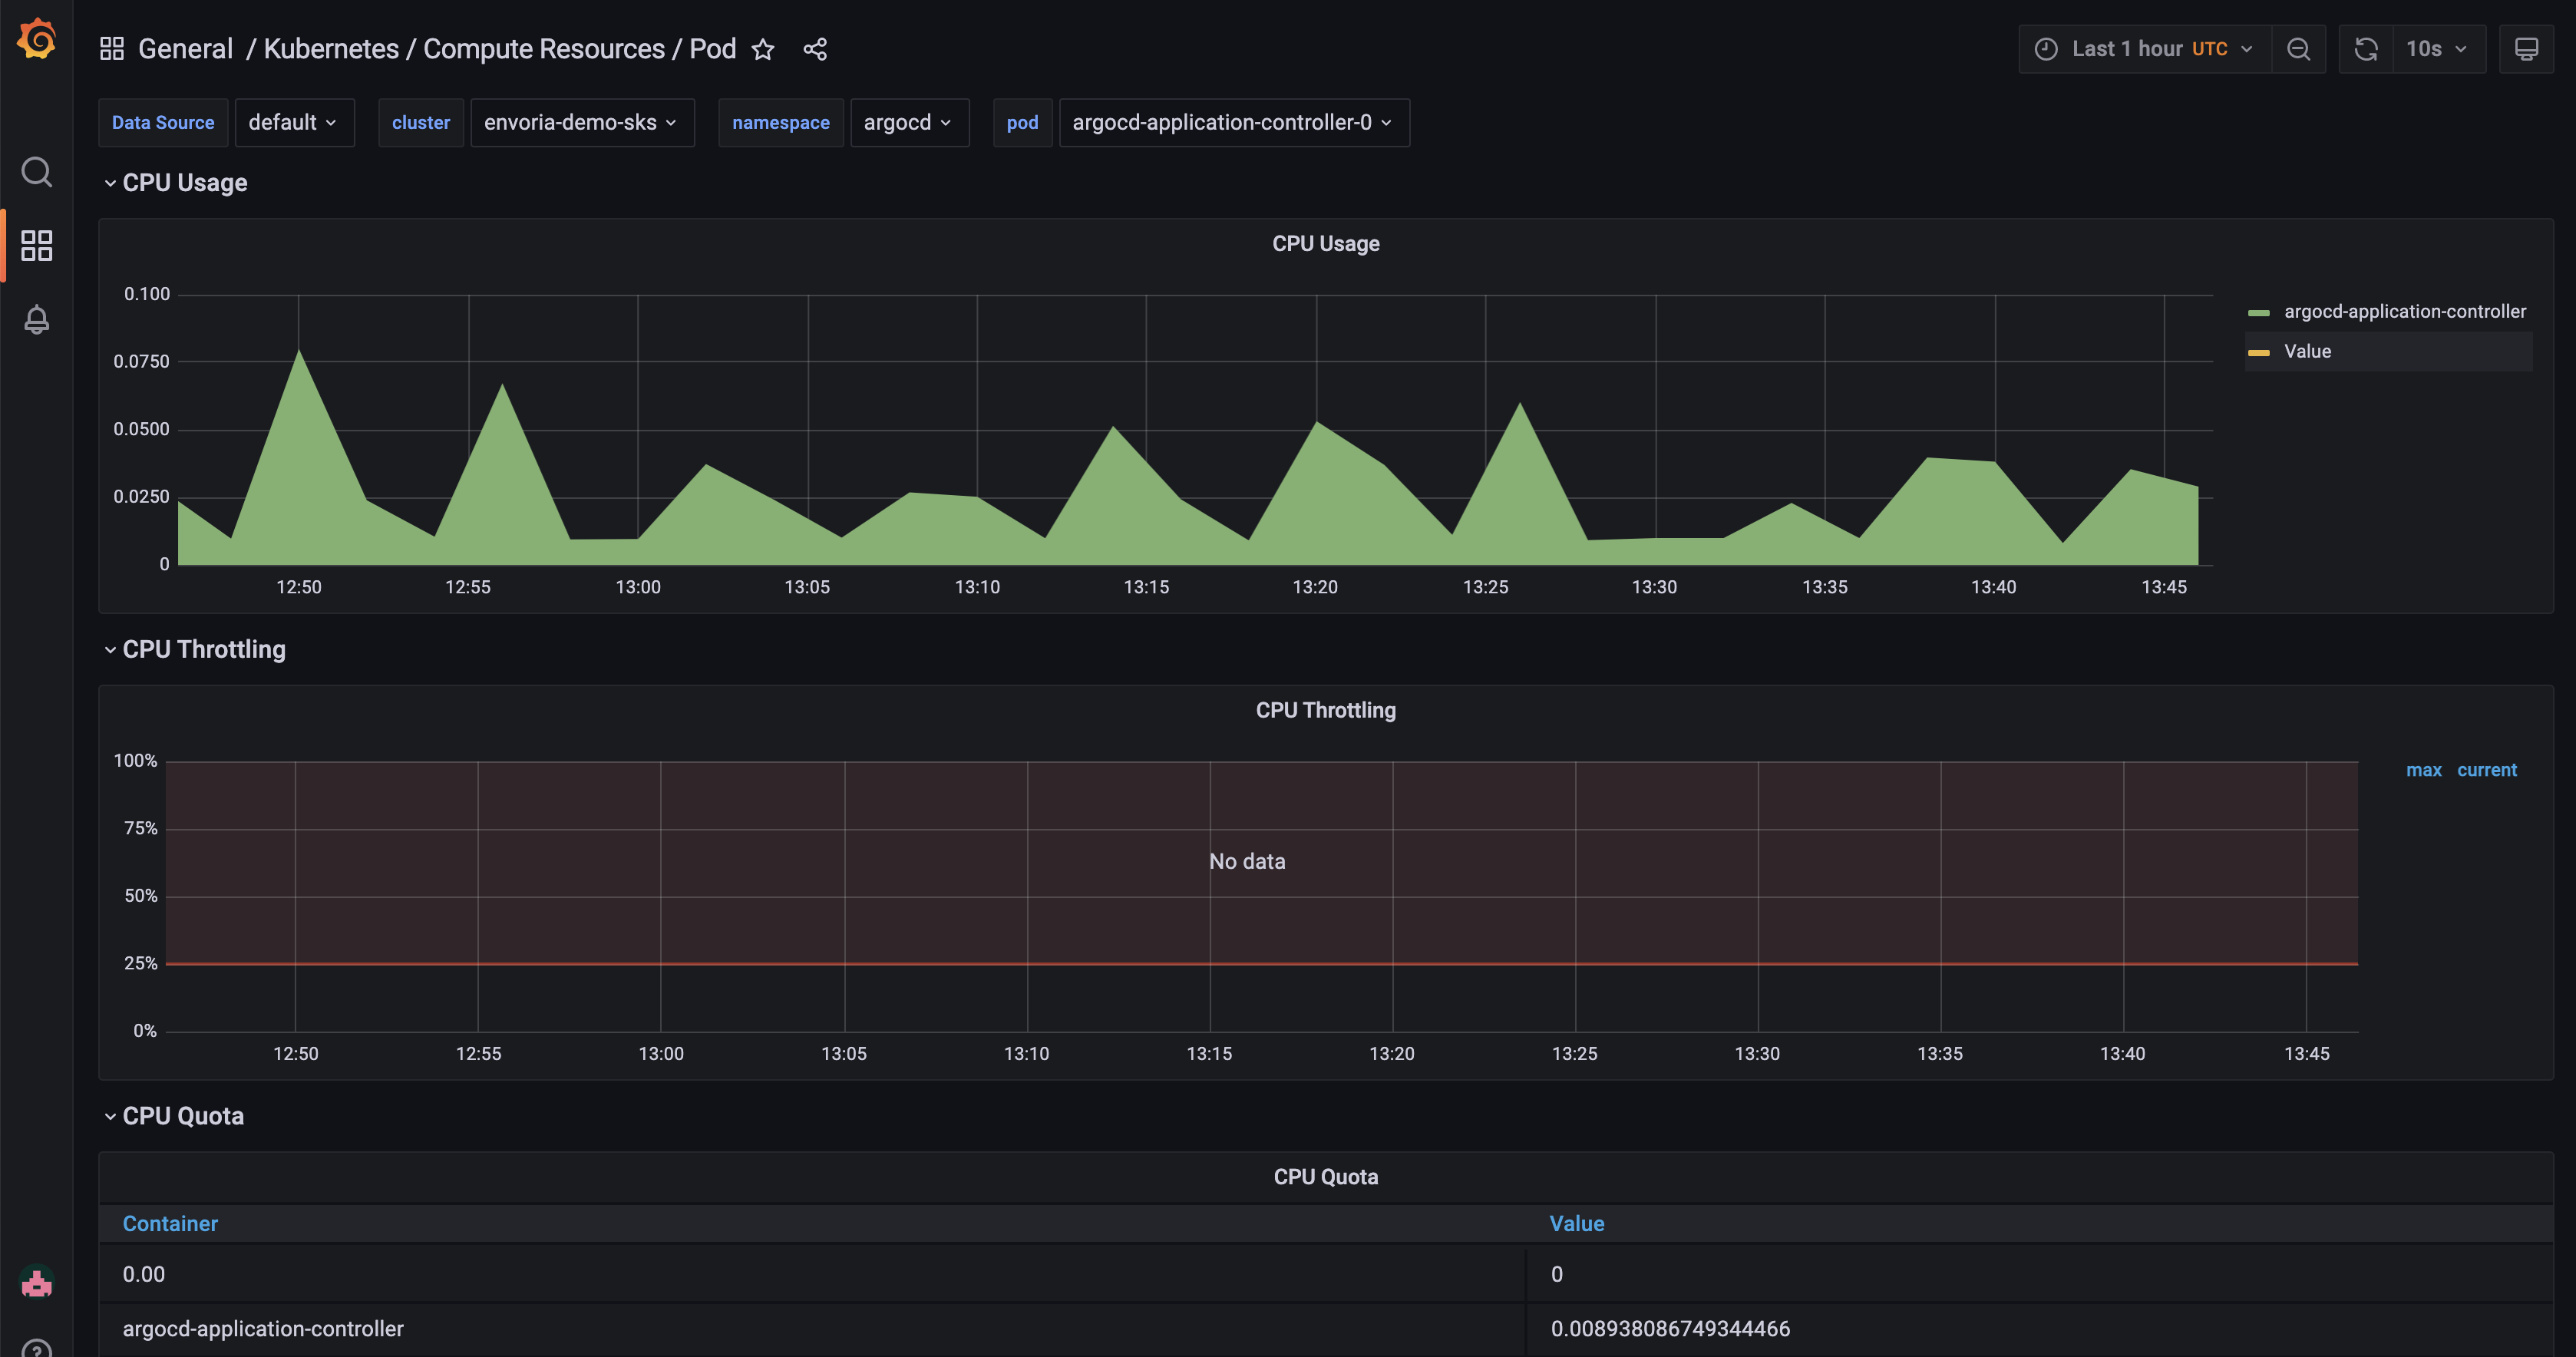The image size is (2576, 1357).
Task: Click No data message in throttling panel
Action: pyautogui.click(x=1247, y=861)
